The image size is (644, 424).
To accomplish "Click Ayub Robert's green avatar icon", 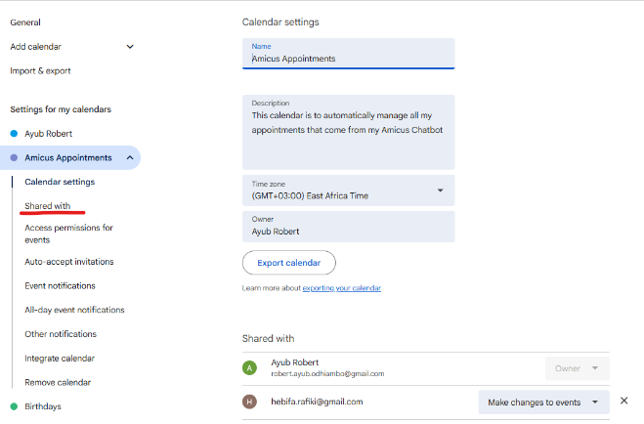I will (x=249, y=367).
